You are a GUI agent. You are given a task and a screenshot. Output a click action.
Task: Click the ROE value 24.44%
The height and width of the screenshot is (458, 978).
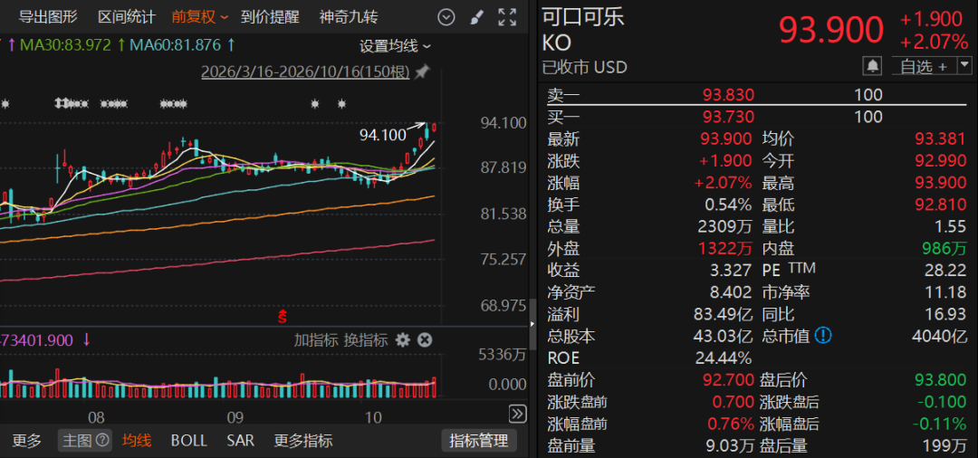(x=724, y=358)
